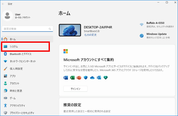Viewport: 178px width, 116px height.
Task: Click the Family Safety heart icon
Action: tap(106, 78)
